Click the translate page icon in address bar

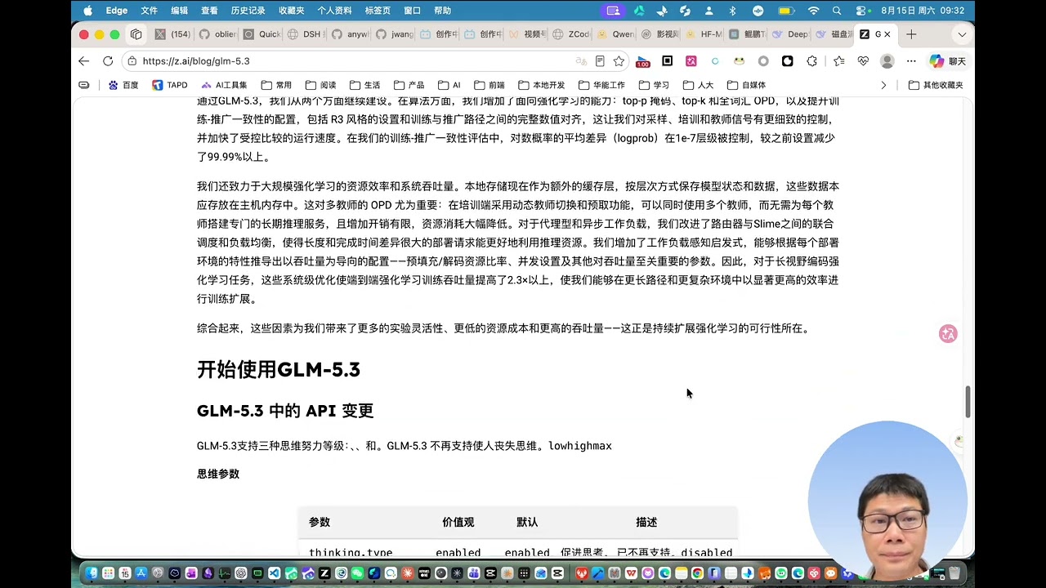(581, 61)
